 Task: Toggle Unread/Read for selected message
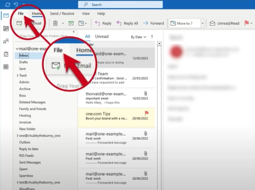tap(224, 23)
